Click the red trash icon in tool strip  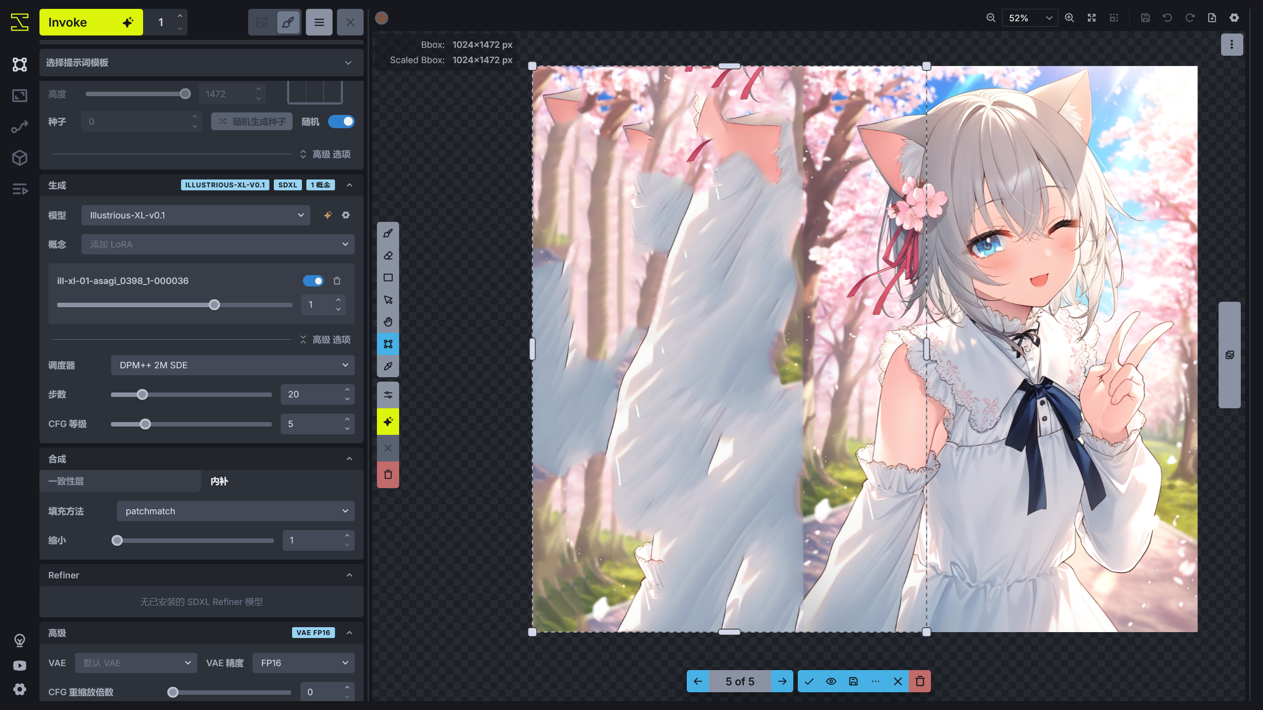(388, 474)
